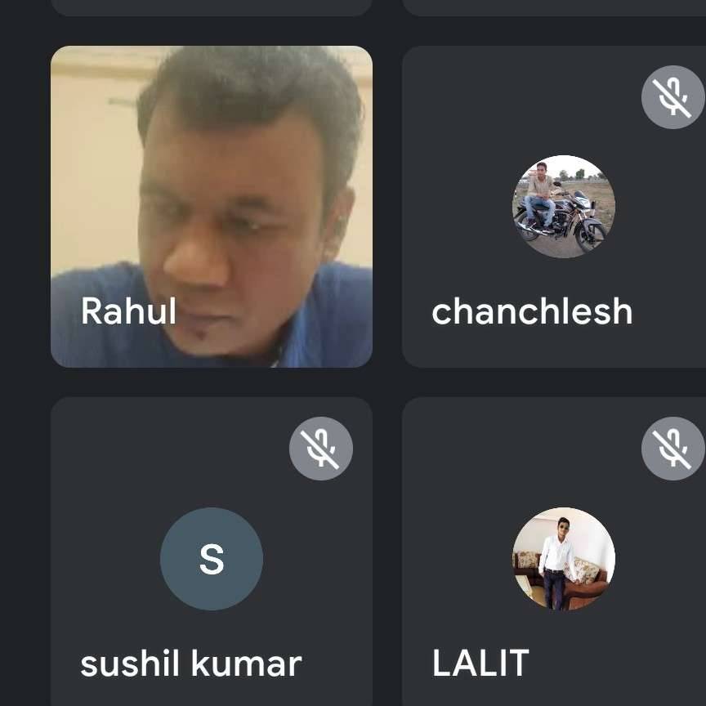Select the sushil kumar participant tile
This screenshot has height=706, width=706.
[x=212, y=552]
